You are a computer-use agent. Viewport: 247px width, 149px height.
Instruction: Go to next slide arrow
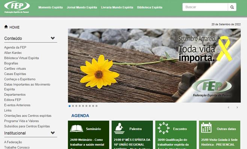(237, 108)
